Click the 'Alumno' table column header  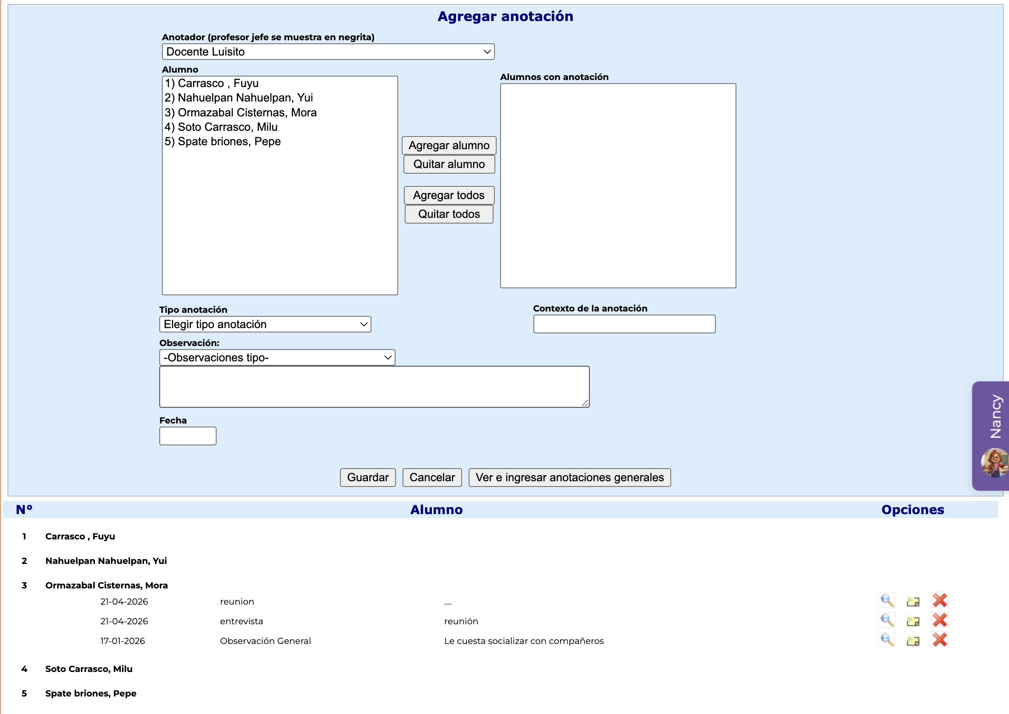click(436, 510)
